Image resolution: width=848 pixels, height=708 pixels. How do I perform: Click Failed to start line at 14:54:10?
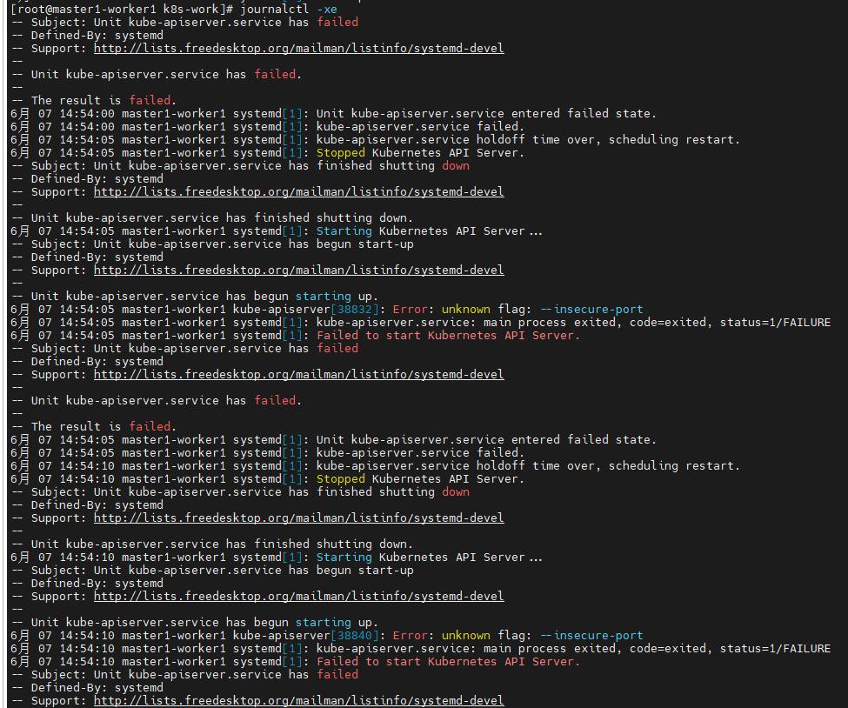[x=448, y=661]
